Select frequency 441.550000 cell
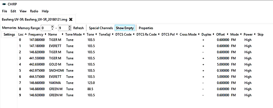 [37, 58]
